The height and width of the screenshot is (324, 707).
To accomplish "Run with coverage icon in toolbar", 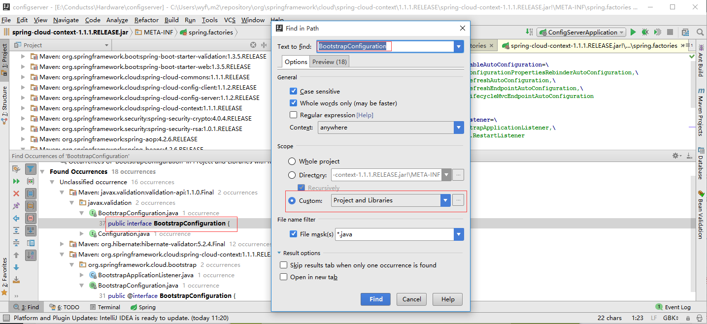I will 657,32.
